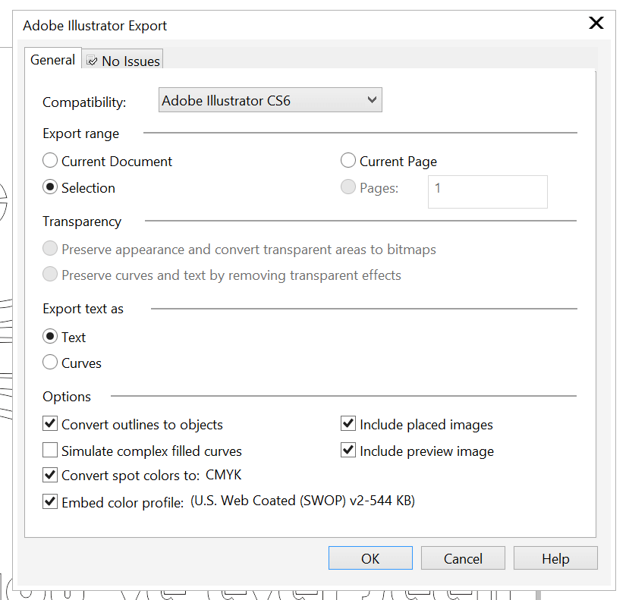Confirm export with OK button
The height and width of the screenshot is (600, 629).
pos(370,558)
